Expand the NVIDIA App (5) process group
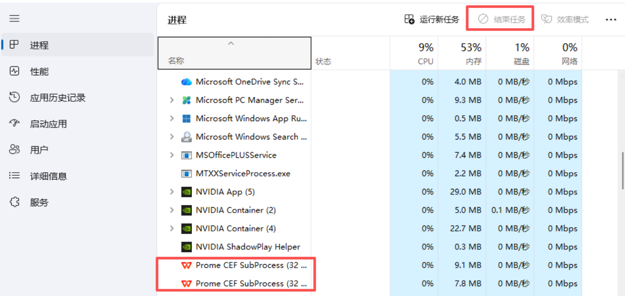The height and width of the screenshot is (296, 625). (x=172, y=192)
